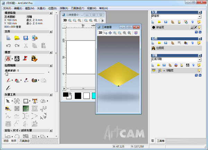Move vector layer up with blue up arrow
The height and width of the screenshot is (150, 208).
196,32
